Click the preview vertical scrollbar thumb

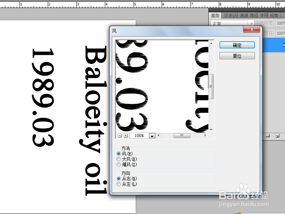211,86
